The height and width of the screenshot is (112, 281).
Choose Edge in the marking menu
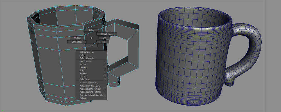point(91,30)
